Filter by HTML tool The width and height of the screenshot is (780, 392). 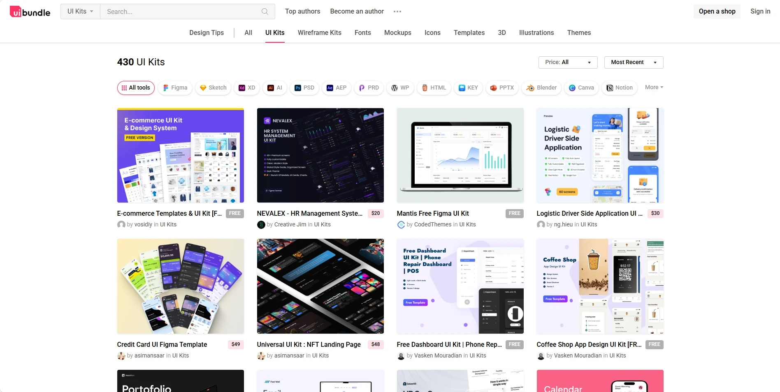[x=434, y=88]
